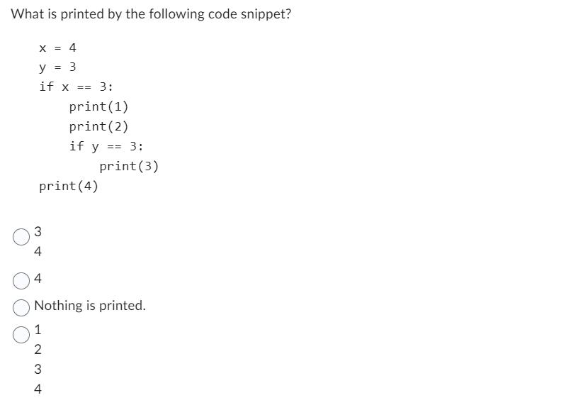Click the final "4" line of the last option
Image resolution: width=583 pixels, height=415 pixels.
38,389
